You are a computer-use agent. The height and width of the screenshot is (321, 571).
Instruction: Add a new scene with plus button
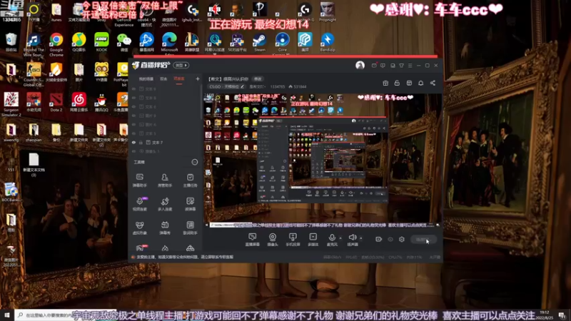[198, 78]
